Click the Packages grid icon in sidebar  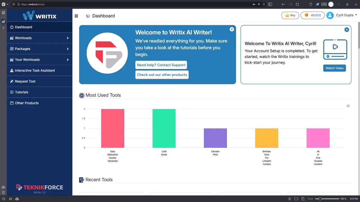click(12, 49)
